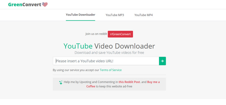The width and height of the screenshot is (226, 105).
Task: Open the YouTube MP3 tab
Action: click(115, 15)
